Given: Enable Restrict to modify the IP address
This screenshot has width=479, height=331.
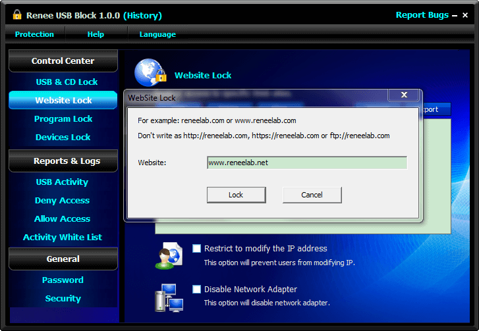Looking at the screenshot, I should (197, 249).
